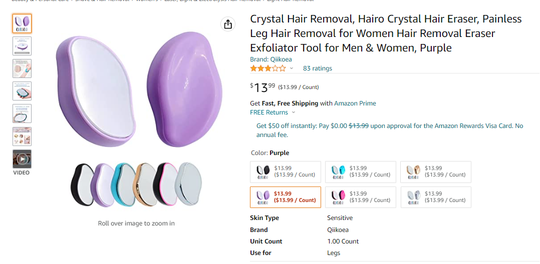
Task: Pick the blue color swatch option
Action: tap(361, 171)
